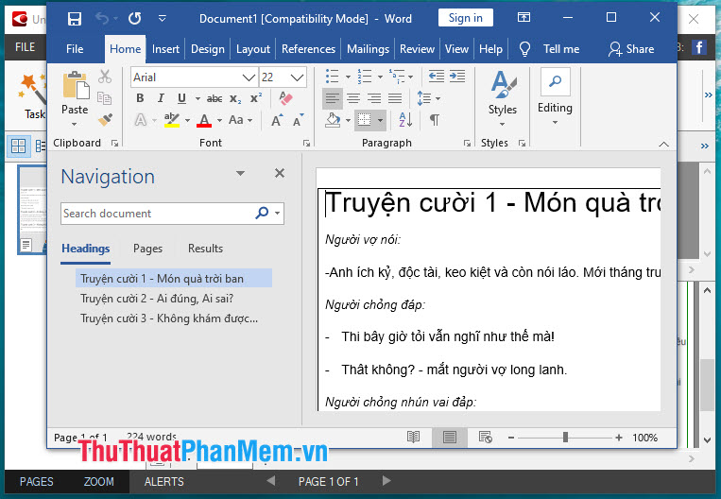Open the Mailings tab
This screenshot has width=721, height=499.
(368, 49)
